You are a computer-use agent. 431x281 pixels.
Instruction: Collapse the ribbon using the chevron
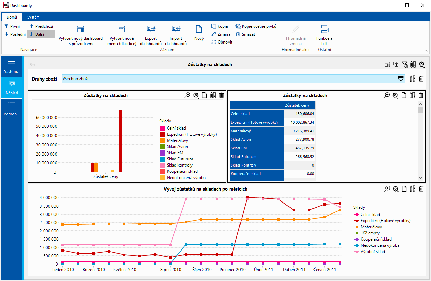(426, 51)
